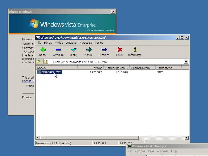
Task: Open the Plik menu
Action: point(39,43)
